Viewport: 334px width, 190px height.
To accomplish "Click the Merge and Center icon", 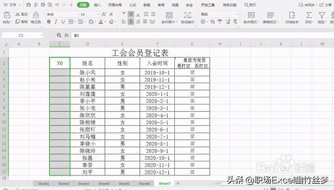I will pyautogui.click(x=169, y=15).
